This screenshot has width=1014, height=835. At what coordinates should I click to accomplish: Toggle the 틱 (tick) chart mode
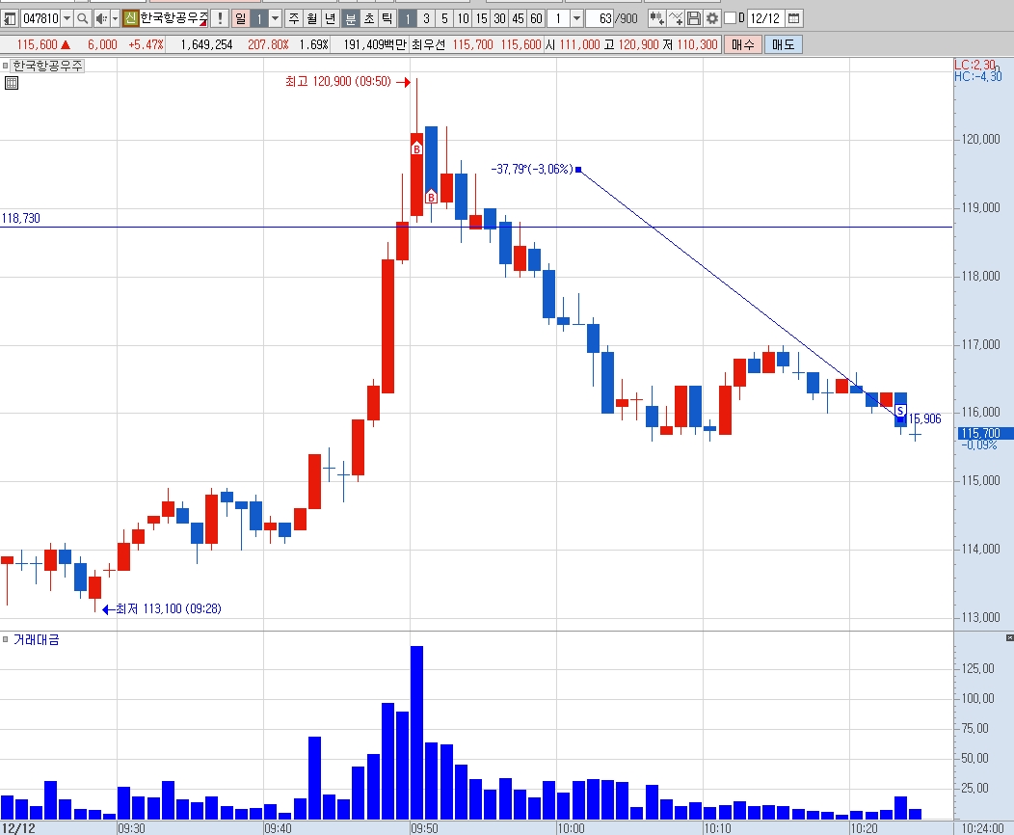pos(387,18)
